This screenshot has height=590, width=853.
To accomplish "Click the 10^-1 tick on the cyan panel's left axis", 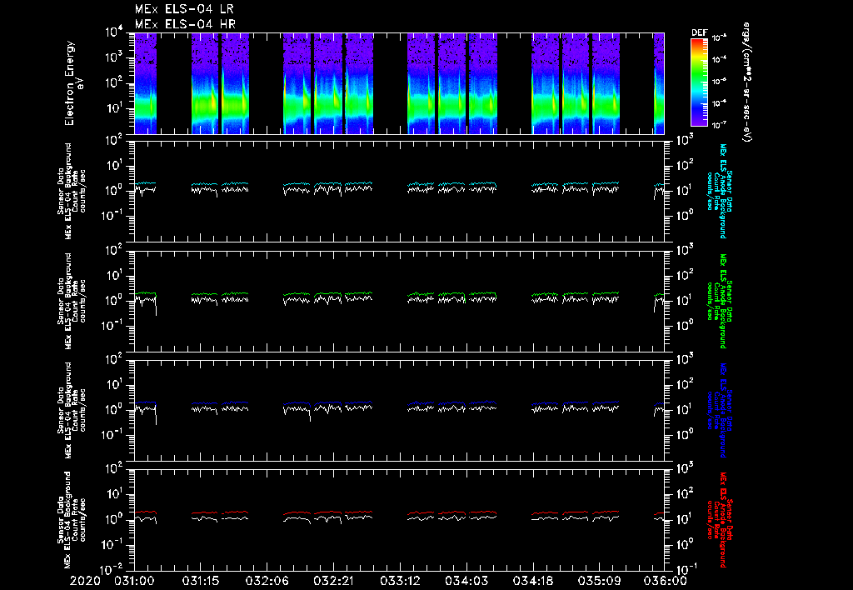I will [112, 216].
